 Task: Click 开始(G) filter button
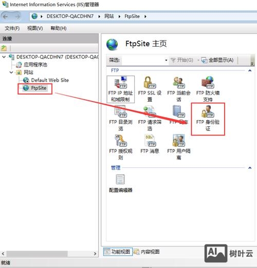click(x=182, y=60)
